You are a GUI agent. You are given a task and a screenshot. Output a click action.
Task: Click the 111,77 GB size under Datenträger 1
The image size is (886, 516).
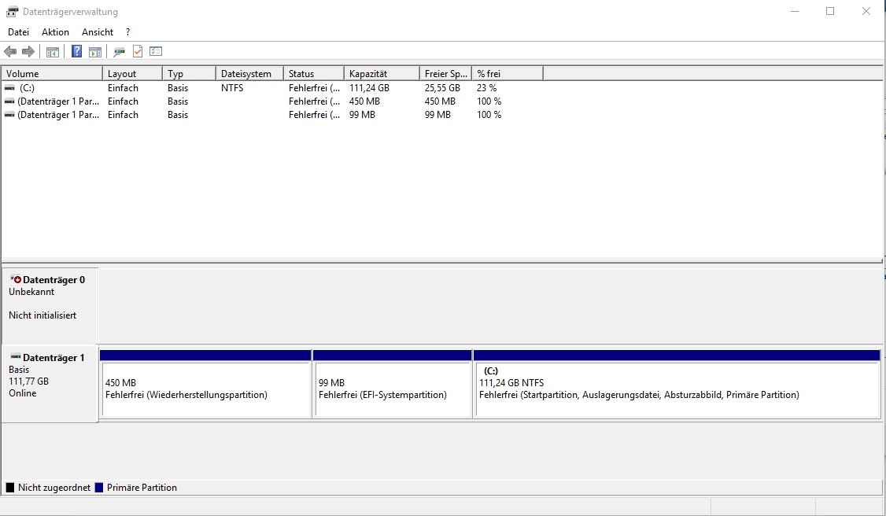29,381
